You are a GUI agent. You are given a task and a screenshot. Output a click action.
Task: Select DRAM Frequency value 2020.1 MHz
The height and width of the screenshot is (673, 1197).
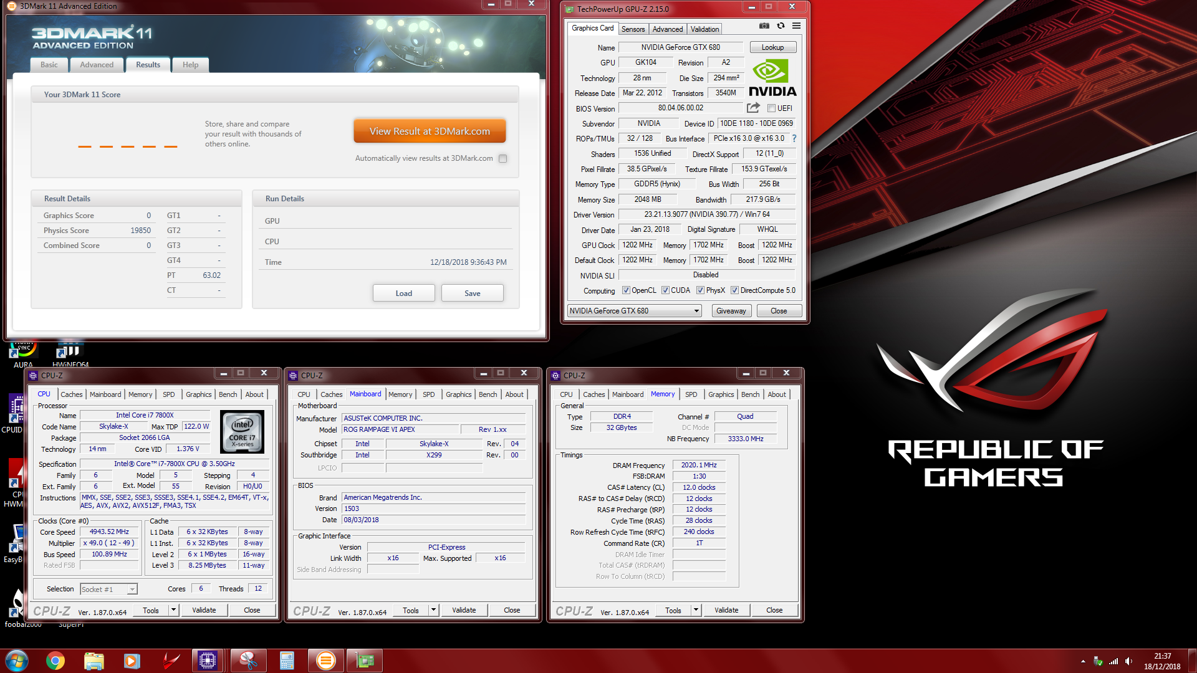tap(699, 465)
